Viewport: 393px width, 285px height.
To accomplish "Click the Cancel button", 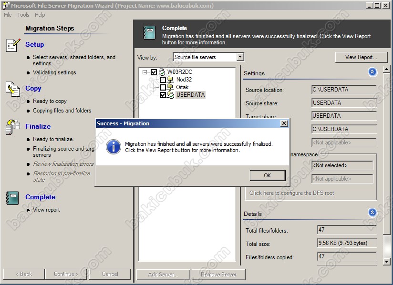I will (x=110, y=274).
